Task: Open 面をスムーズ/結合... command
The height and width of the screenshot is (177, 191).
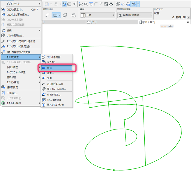Action: [57, 89]
